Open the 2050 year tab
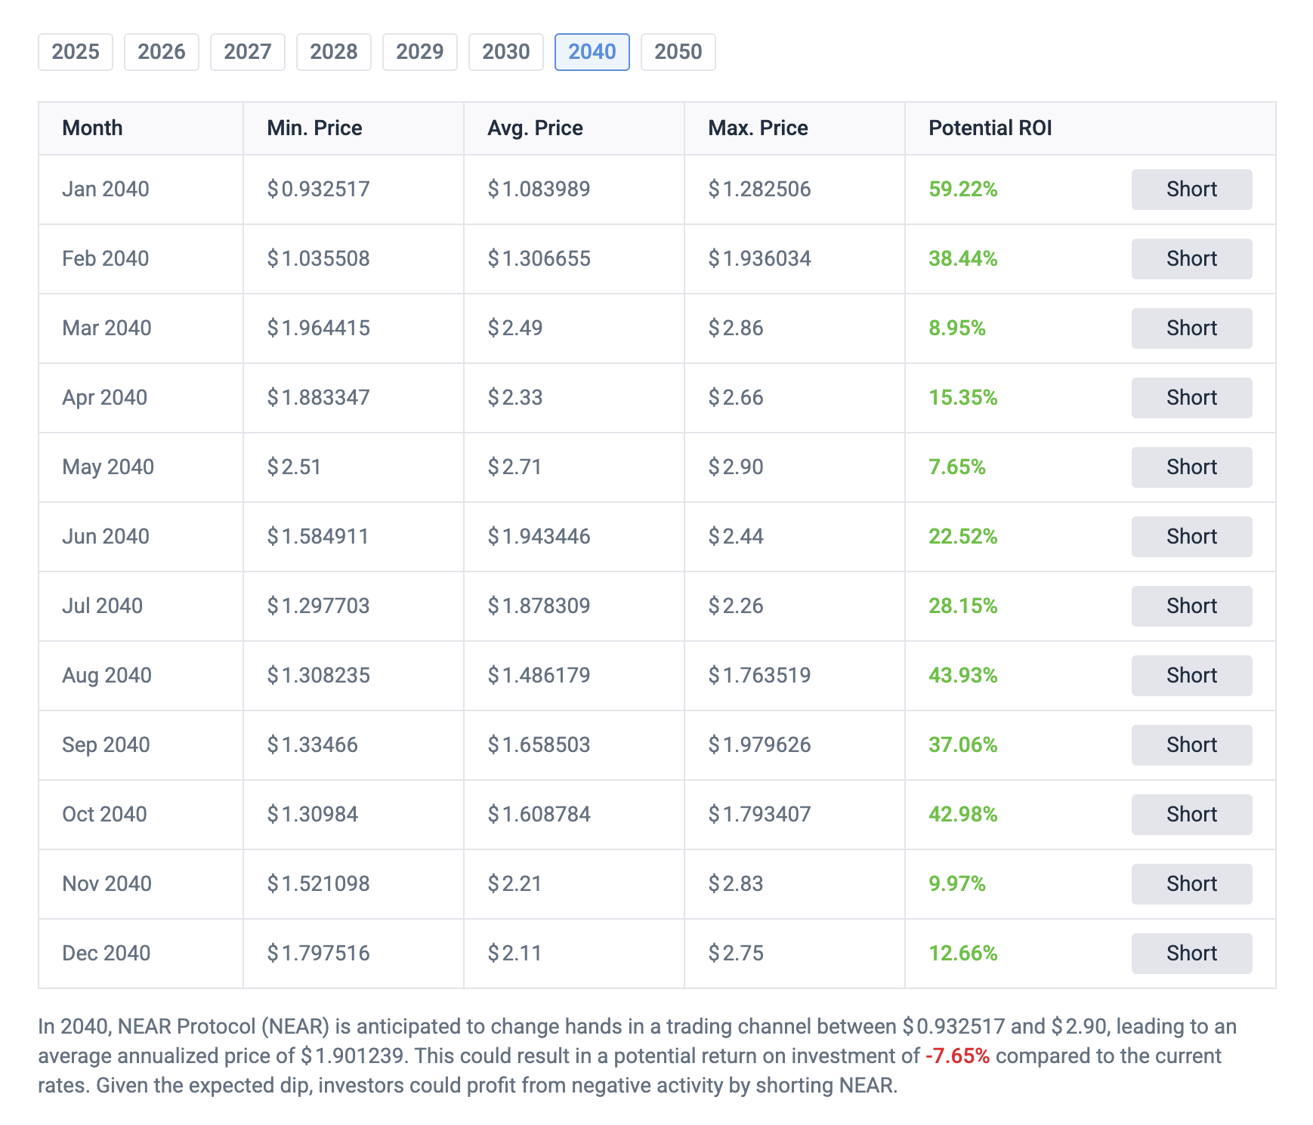 point(678,52)
